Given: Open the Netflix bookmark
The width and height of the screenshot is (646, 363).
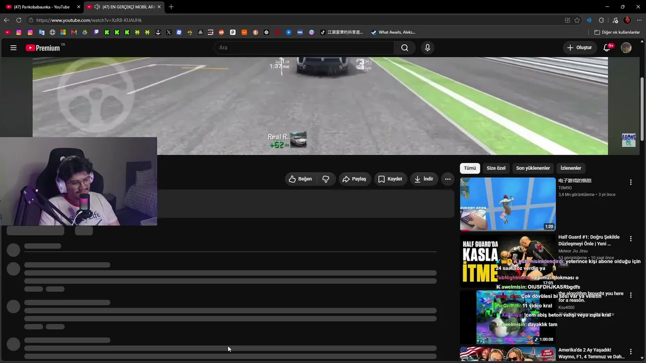Looking at the screenshot, I should (278, 32).
